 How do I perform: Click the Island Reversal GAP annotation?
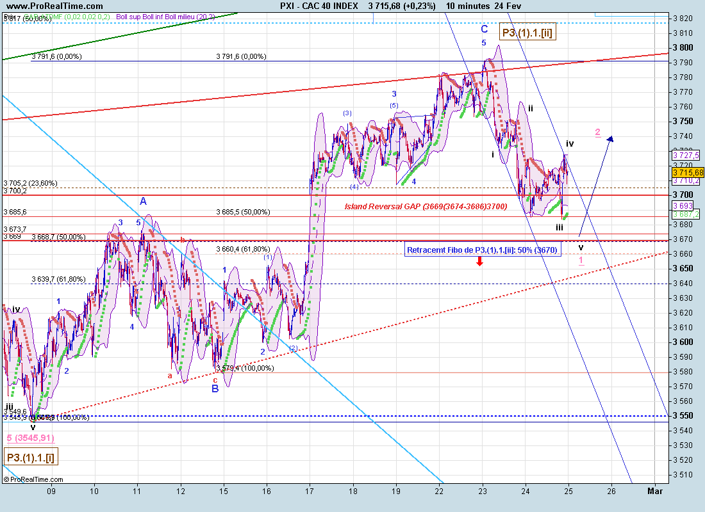tap(426, 207)
